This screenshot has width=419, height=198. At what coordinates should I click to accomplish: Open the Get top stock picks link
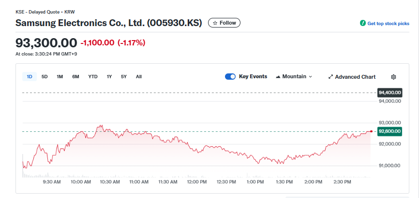tap(388, 23)
